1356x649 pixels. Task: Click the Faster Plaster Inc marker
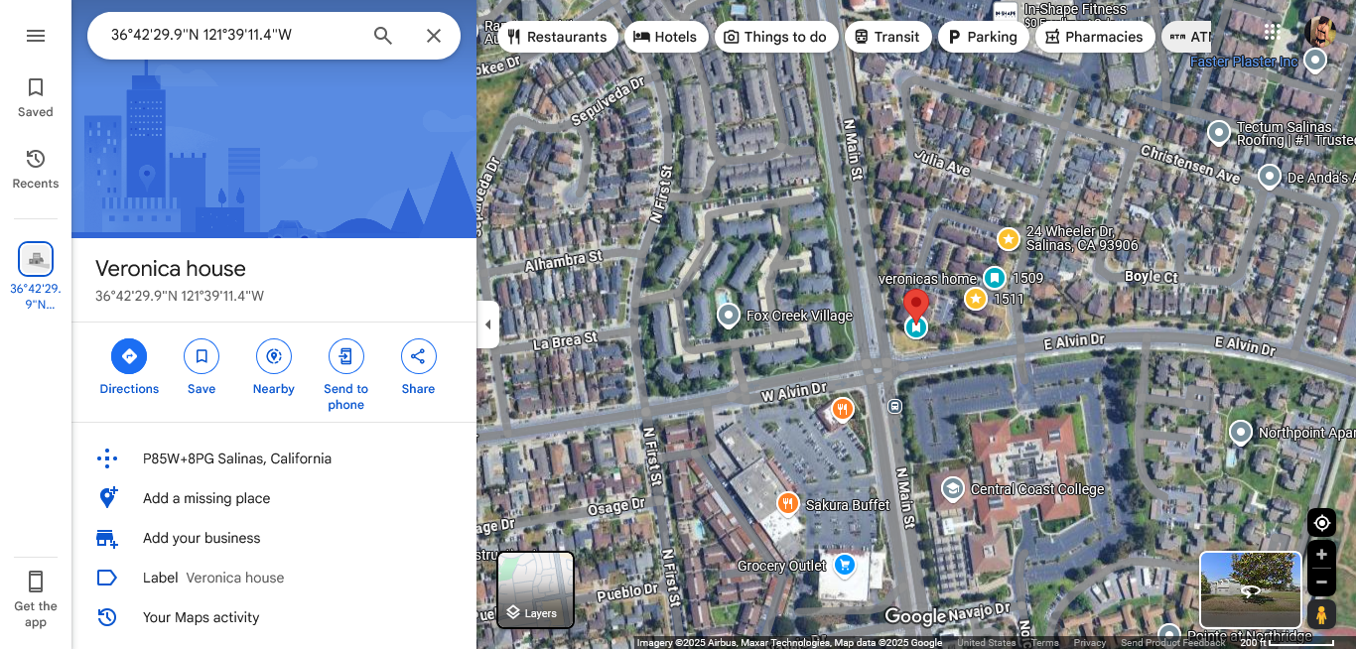pos(1315,62)
